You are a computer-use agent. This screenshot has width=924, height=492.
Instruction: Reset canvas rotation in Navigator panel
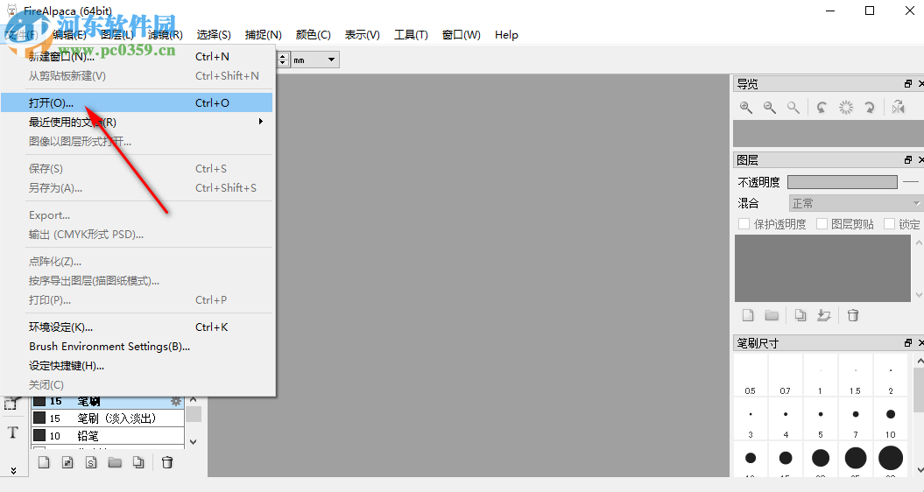pyautogui.click(x=846, y=107)
